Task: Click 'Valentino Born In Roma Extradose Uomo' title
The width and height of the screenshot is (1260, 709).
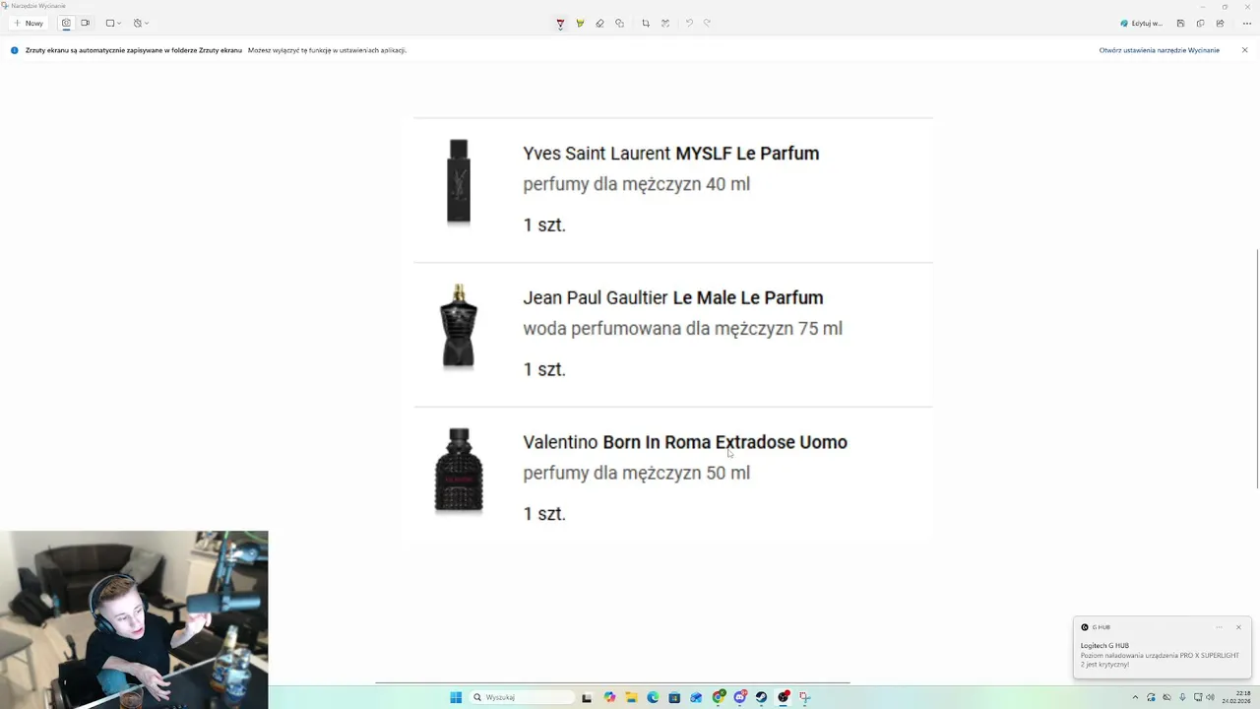Action: pyautogui.click(x=685, y=442)
